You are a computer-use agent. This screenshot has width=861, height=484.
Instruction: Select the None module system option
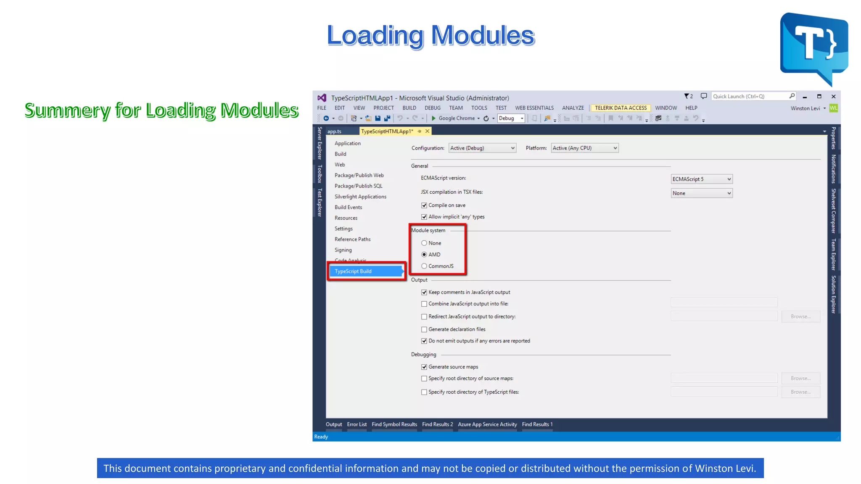point(424,243)
